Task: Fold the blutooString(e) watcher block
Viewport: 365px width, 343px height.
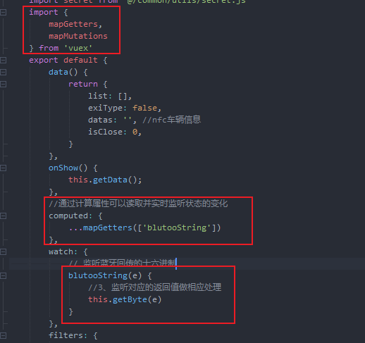Action: click(3, 275)
